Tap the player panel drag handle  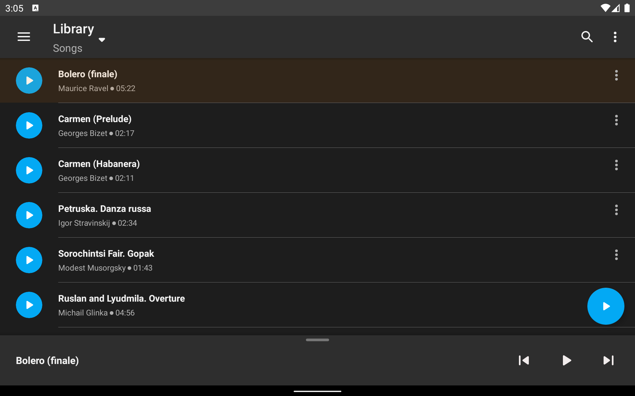click(317, 340)
